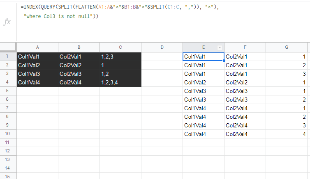Image resolution: width=310 pixels, height=179 pixels.
Task: Click the select-all corner box
Action: tap(8, 47)
